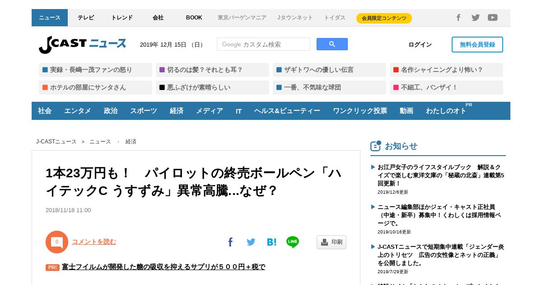The width and height of the screenshot is (542, 285).
Task: Click 無料会員登録 button
Action: tap(477, 44)
